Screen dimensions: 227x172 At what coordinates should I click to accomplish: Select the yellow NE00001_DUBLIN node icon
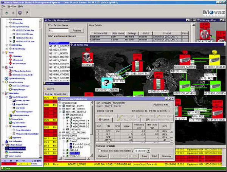[215, 60]
